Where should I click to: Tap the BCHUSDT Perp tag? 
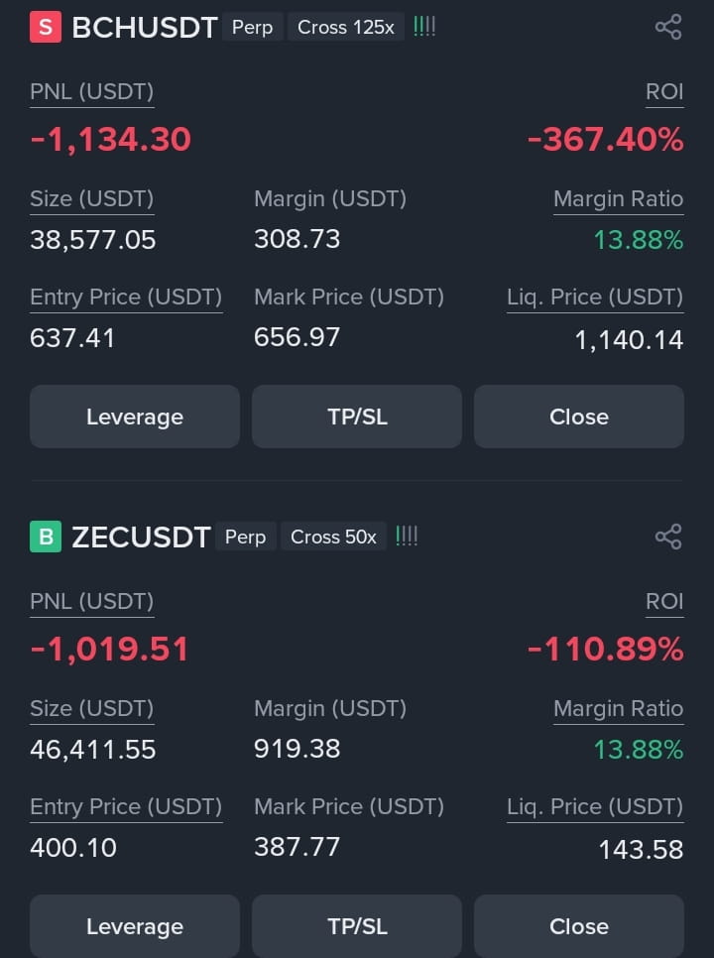252,28
